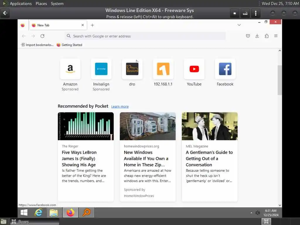Click the scrollbar up arrow
Screen dimensions: 300x225
tap(280, 51)
